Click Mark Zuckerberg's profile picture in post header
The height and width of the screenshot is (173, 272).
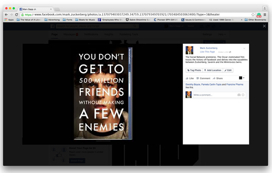[x=190, y=50]
